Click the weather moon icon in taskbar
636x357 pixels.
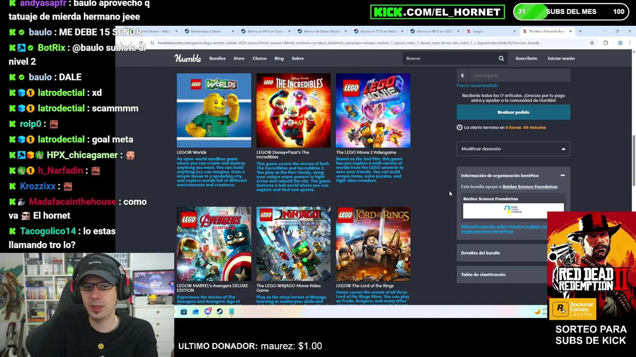click(x=537, y=311)
